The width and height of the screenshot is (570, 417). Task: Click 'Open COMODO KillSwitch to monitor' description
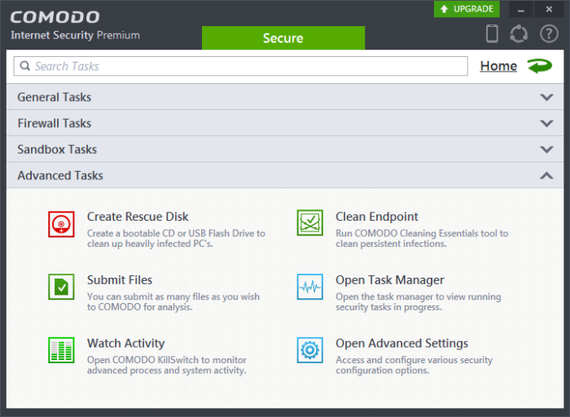point(166,365)
